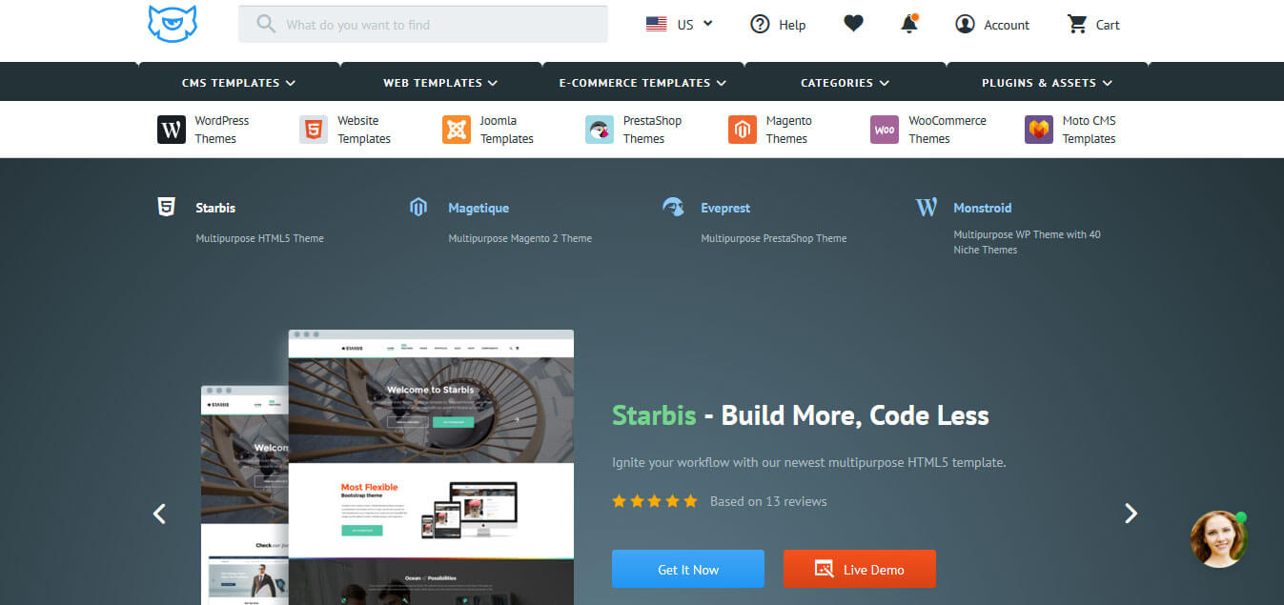
Task: Expand the CMS Templates menu
Action: [x=238, y=83]
